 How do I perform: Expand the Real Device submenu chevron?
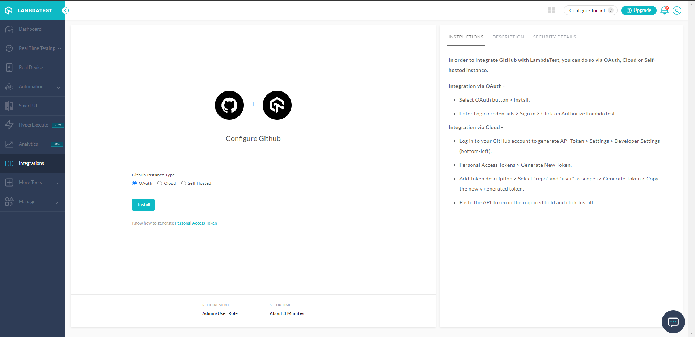click(58, 68)
